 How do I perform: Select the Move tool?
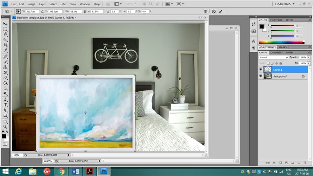tap(5, 24)
